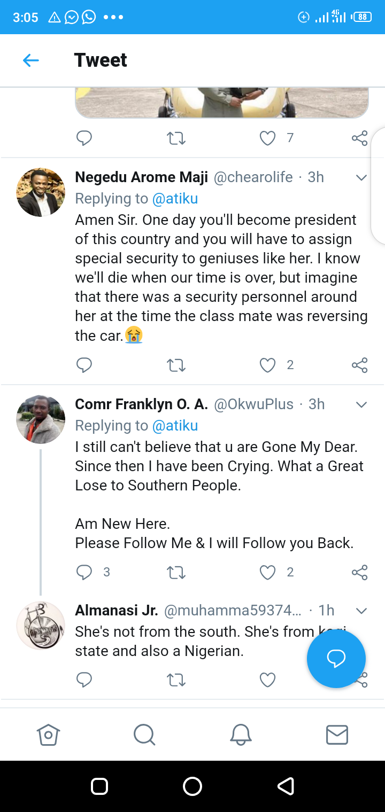View Negedu Arome Maji's profile picture
Screen dimensions: 385x812
pyautogui.click(x=41, y=192)
